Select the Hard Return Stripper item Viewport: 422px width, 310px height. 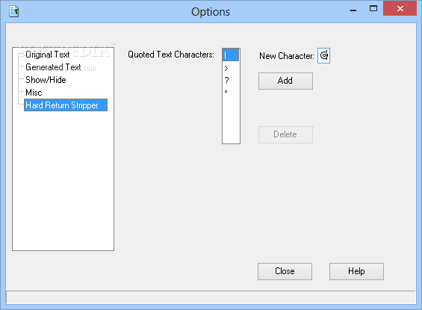[x=66, y=105]
